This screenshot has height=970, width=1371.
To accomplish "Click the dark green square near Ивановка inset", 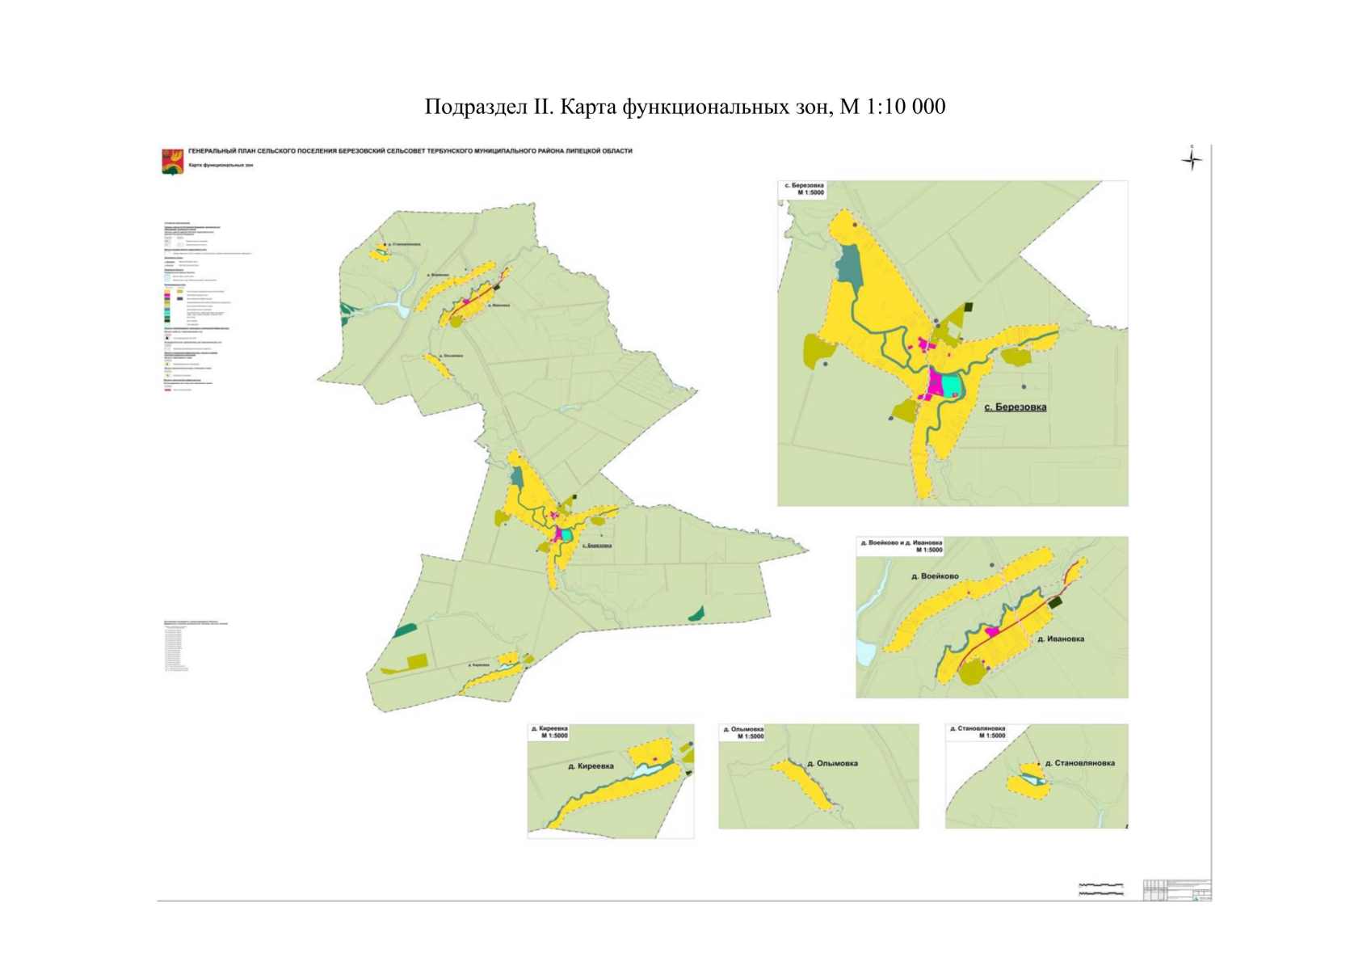I will click(x=1055, y=602).
